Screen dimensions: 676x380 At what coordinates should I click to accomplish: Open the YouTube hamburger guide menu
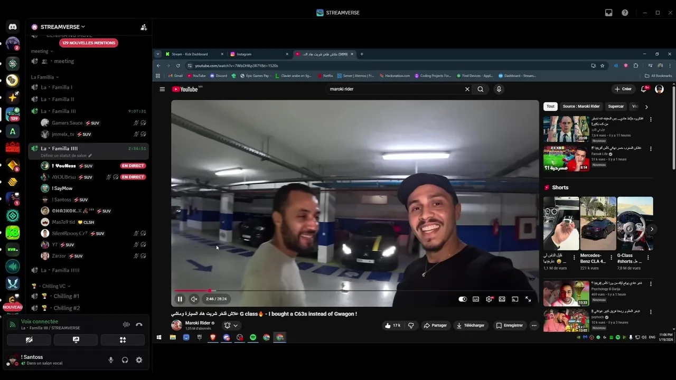tap(162, 89)
